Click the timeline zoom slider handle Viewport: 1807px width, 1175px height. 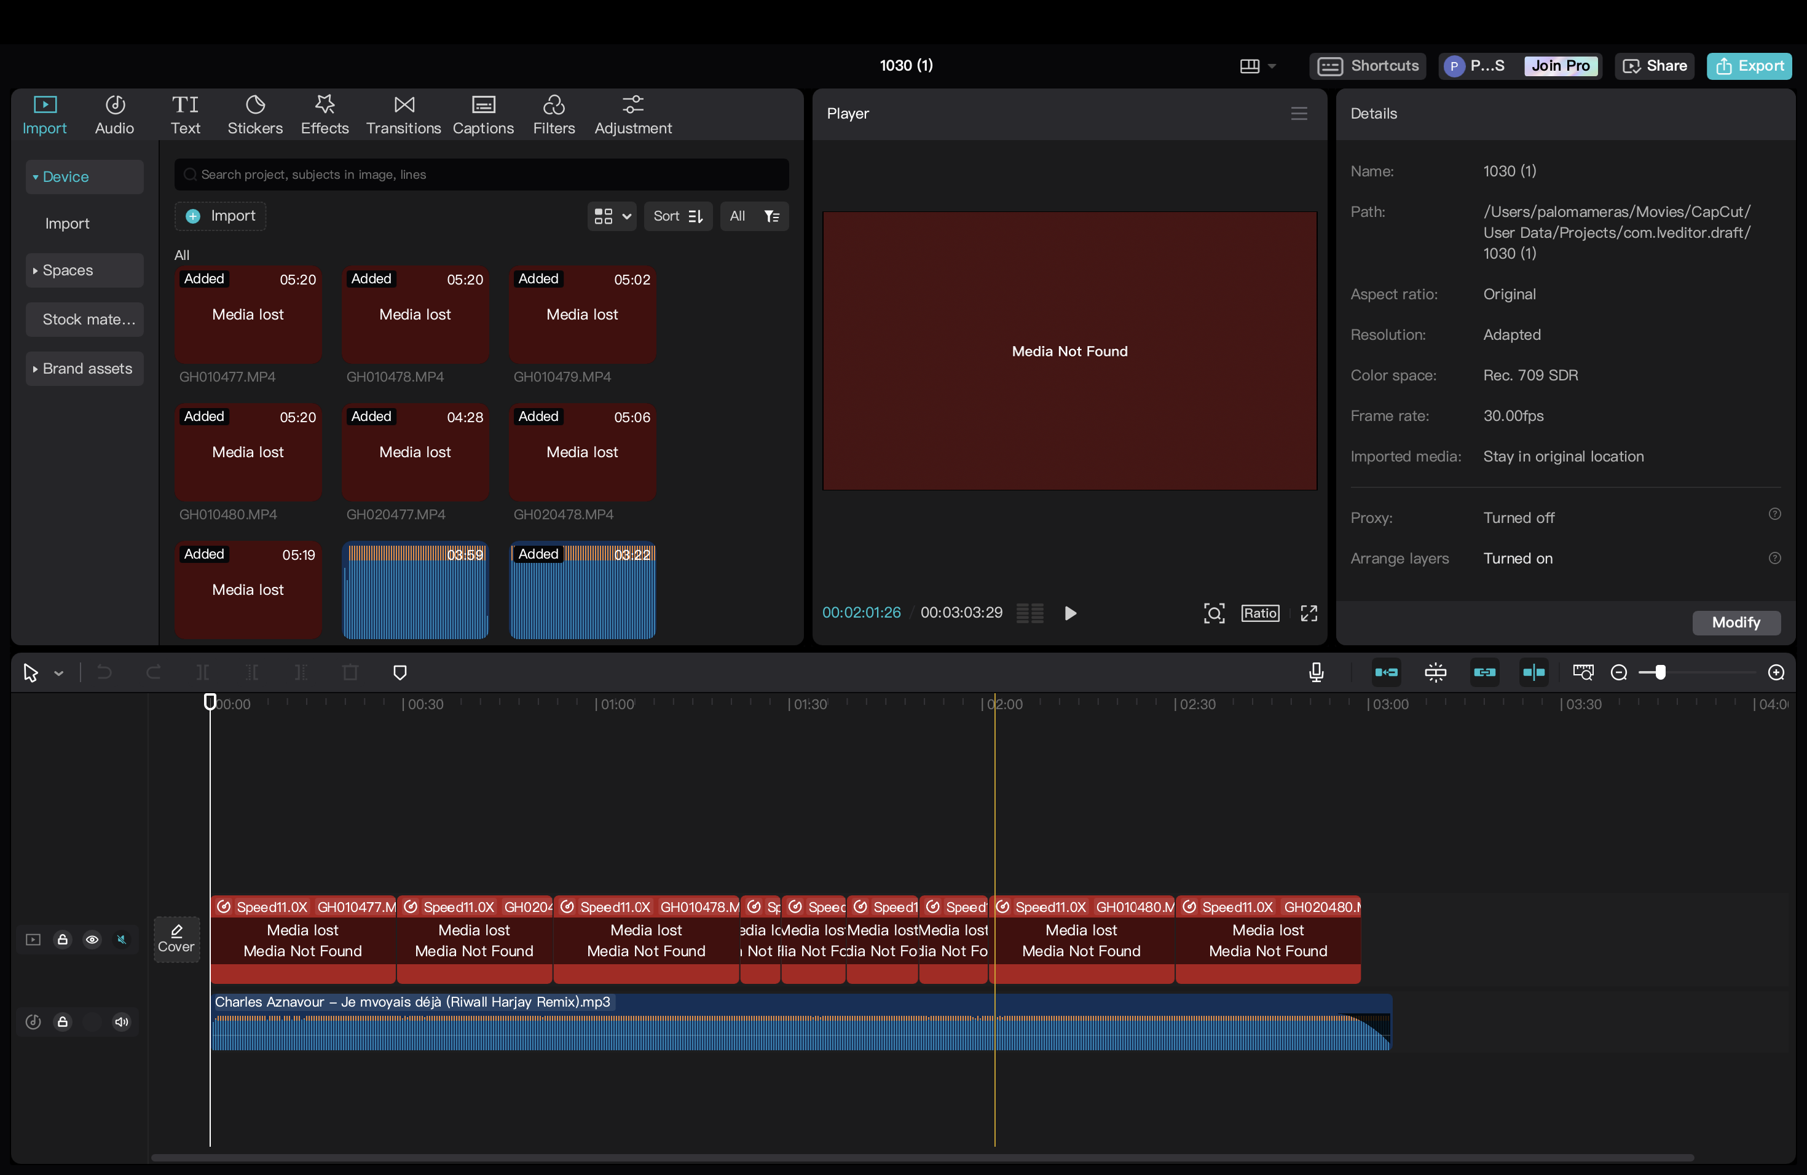coord(1659,672)
